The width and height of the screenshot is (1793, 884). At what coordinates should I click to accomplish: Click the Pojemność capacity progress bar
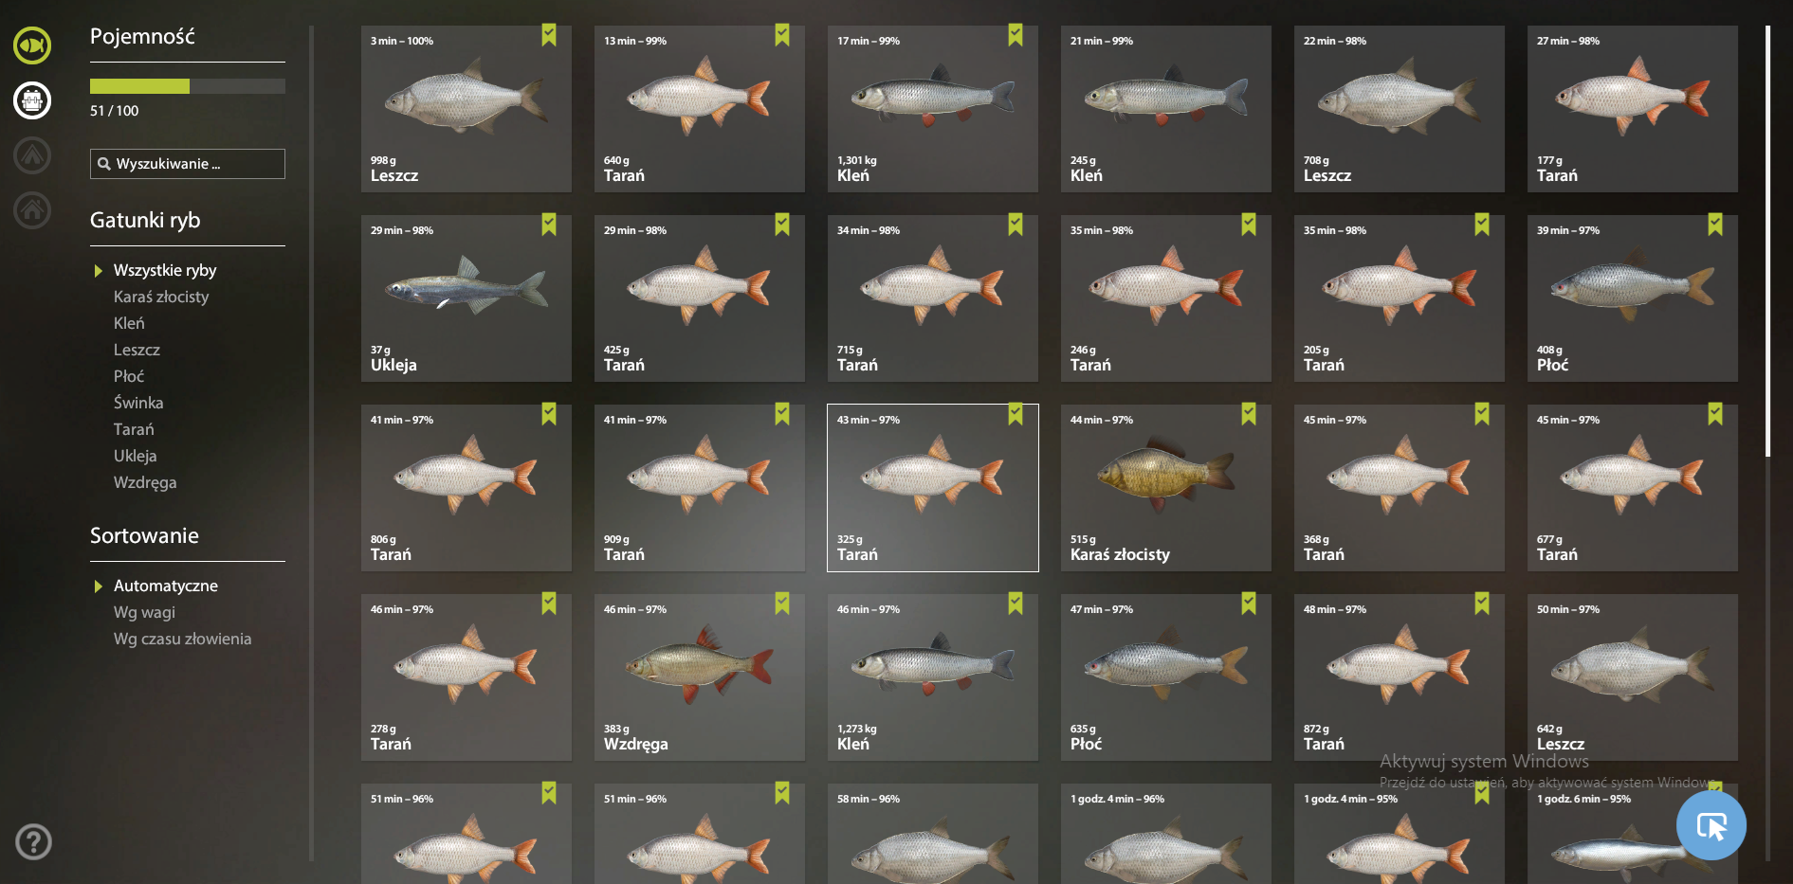(188, 86)
